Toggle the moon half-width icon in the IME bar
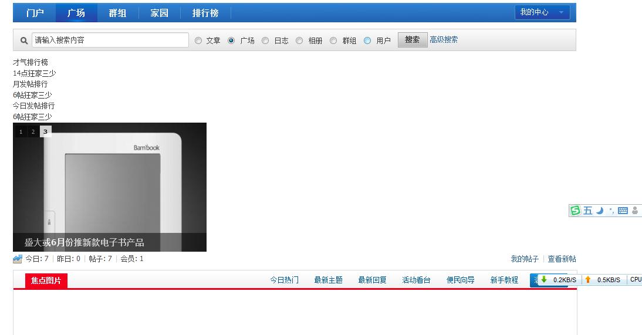This screenshot has width=642, height=335. (600, 211)
